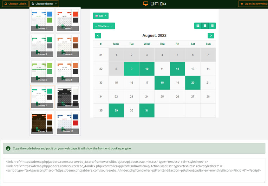Go to next month arrow
The width and height of the screenshot is (268, 186).
[211, 36]
